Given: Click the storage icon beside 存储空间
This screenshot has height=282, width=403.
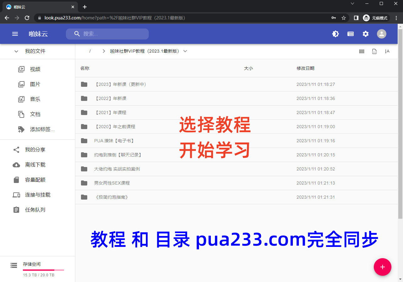Looking at the screenshot, I should [14, 265].
